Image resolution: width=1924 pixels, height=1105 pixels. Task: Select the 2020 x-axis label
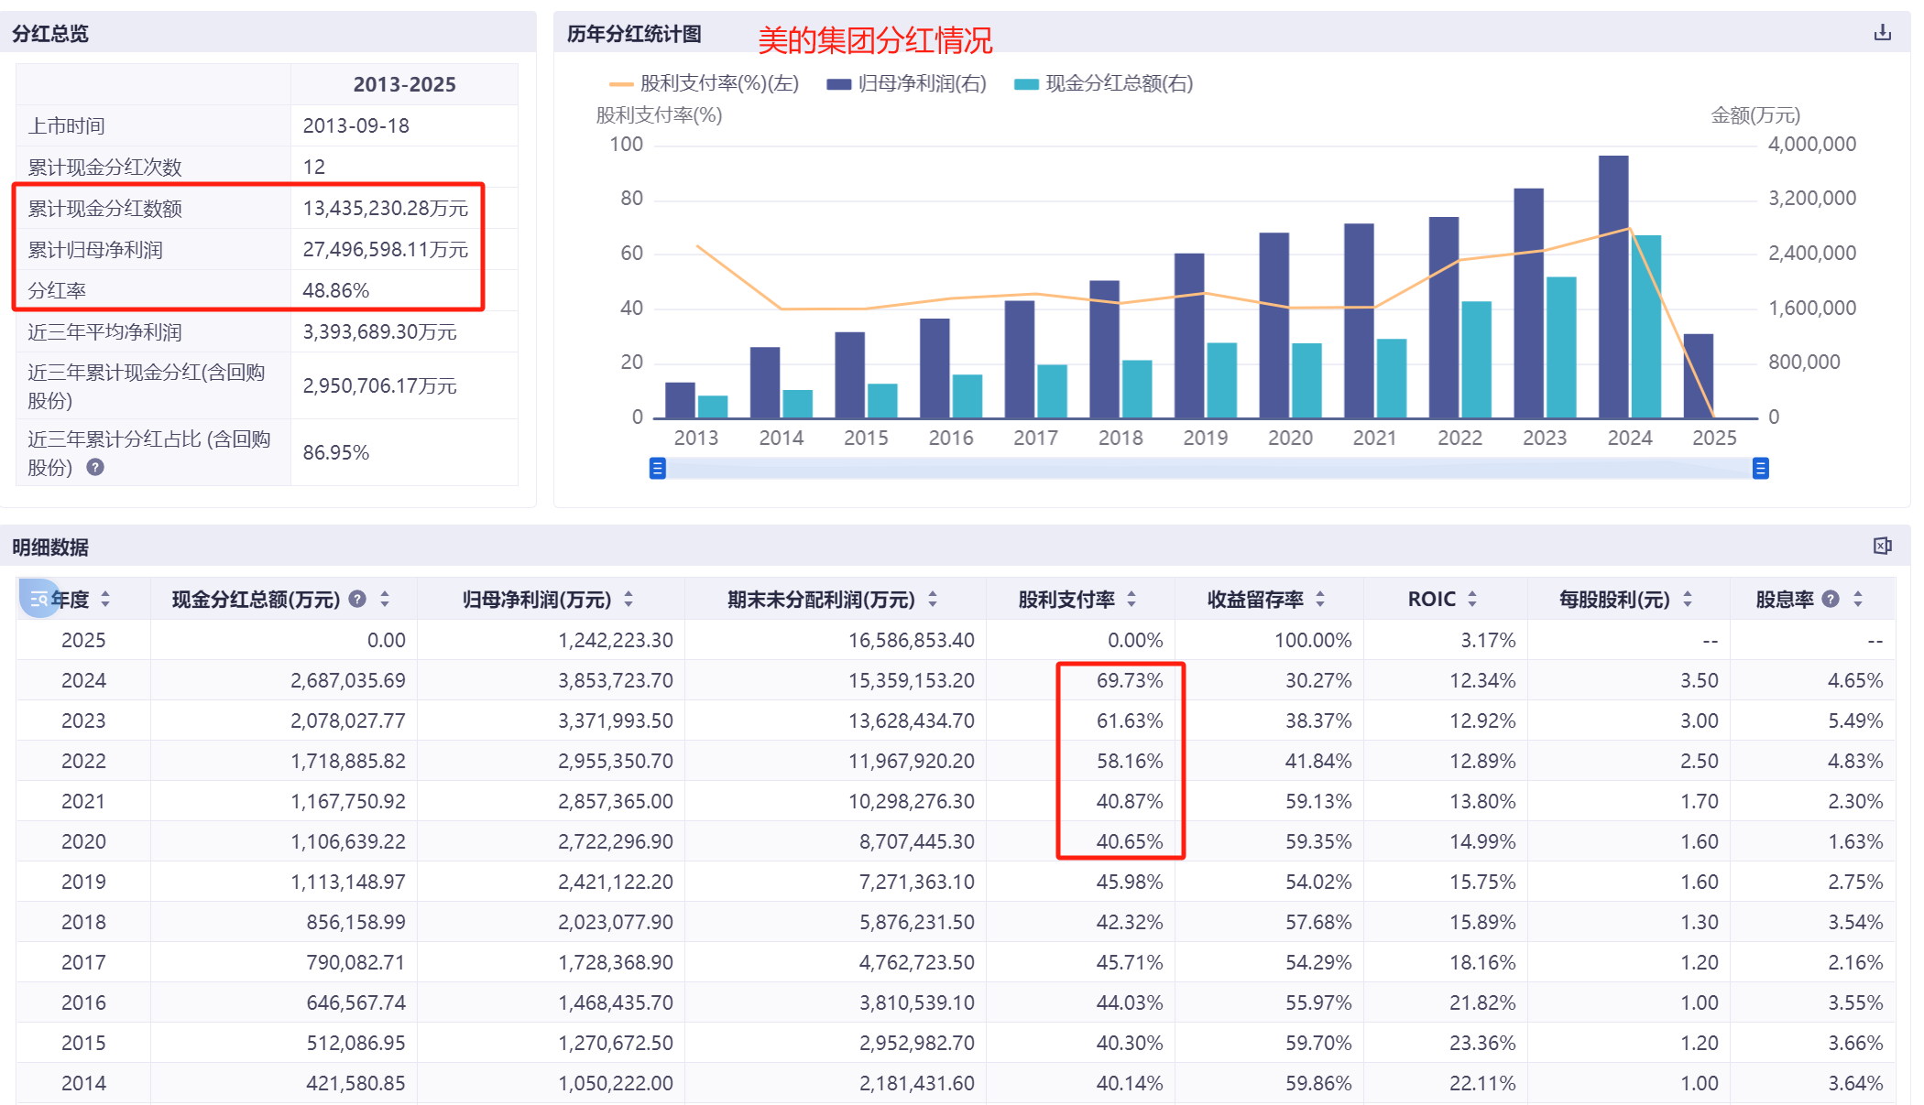(1290, 438)
